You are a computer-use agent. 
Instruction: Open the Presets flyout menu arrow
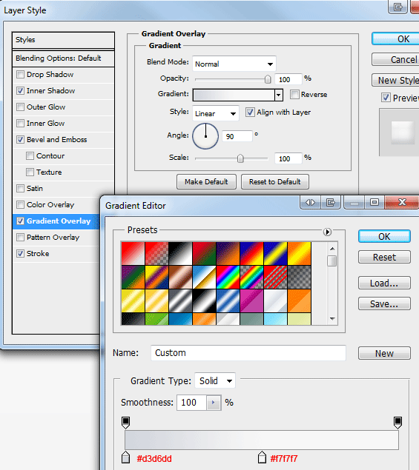point(327,232)
